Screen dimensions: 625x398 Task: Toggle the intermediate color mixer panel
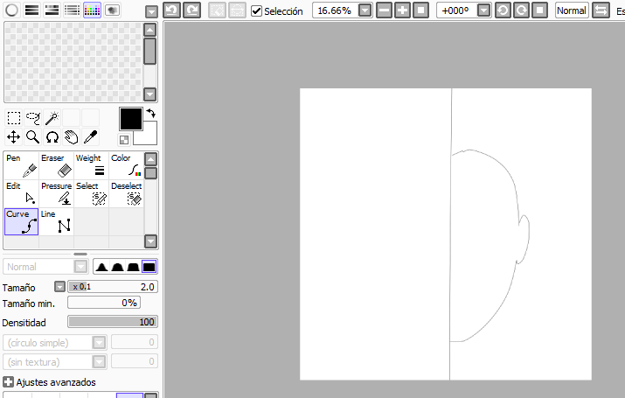pos(73,10)
